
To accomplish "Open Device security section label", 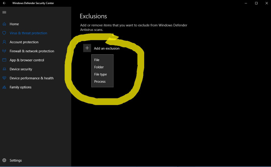I will pyautogui.click(x=21, y=69).
